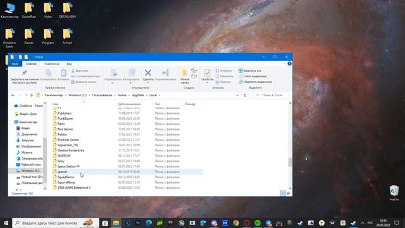Go back with the left arrow button
This screenshot has height=228, width=405.
[x=13, y=95]
